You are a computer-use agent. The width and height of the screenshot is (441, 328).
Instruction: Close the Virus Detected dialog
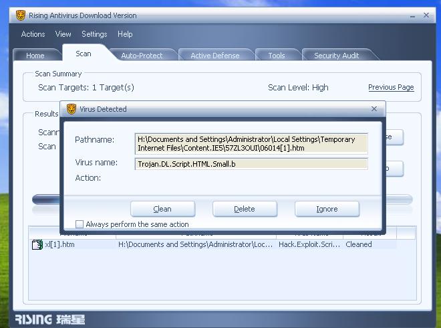374,108
